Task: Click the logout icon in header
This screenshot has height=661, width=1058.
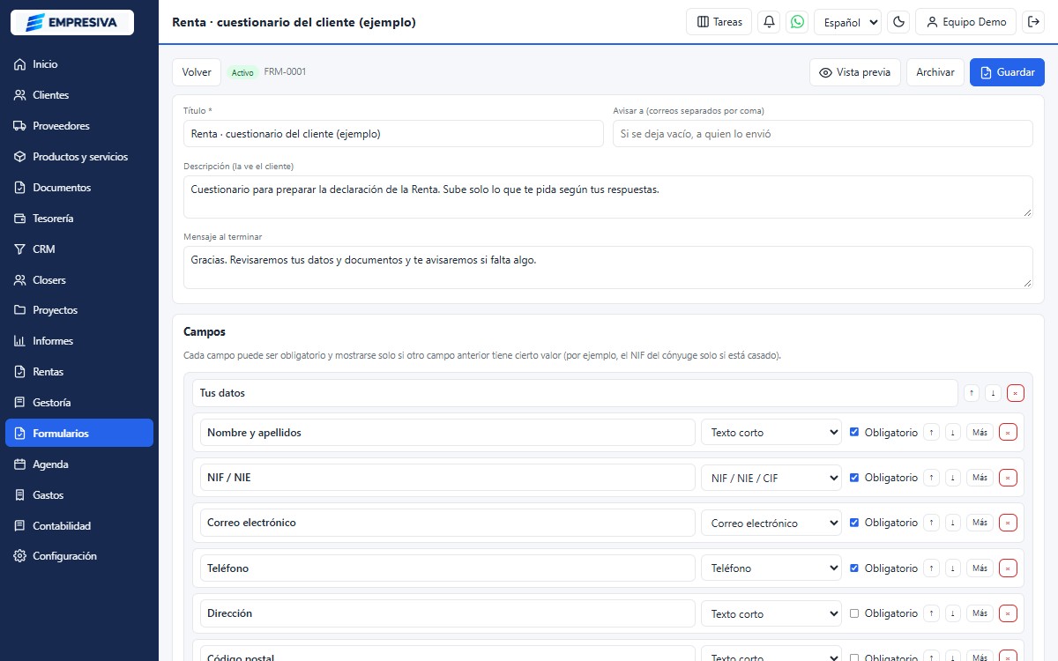Action: 1033,22
